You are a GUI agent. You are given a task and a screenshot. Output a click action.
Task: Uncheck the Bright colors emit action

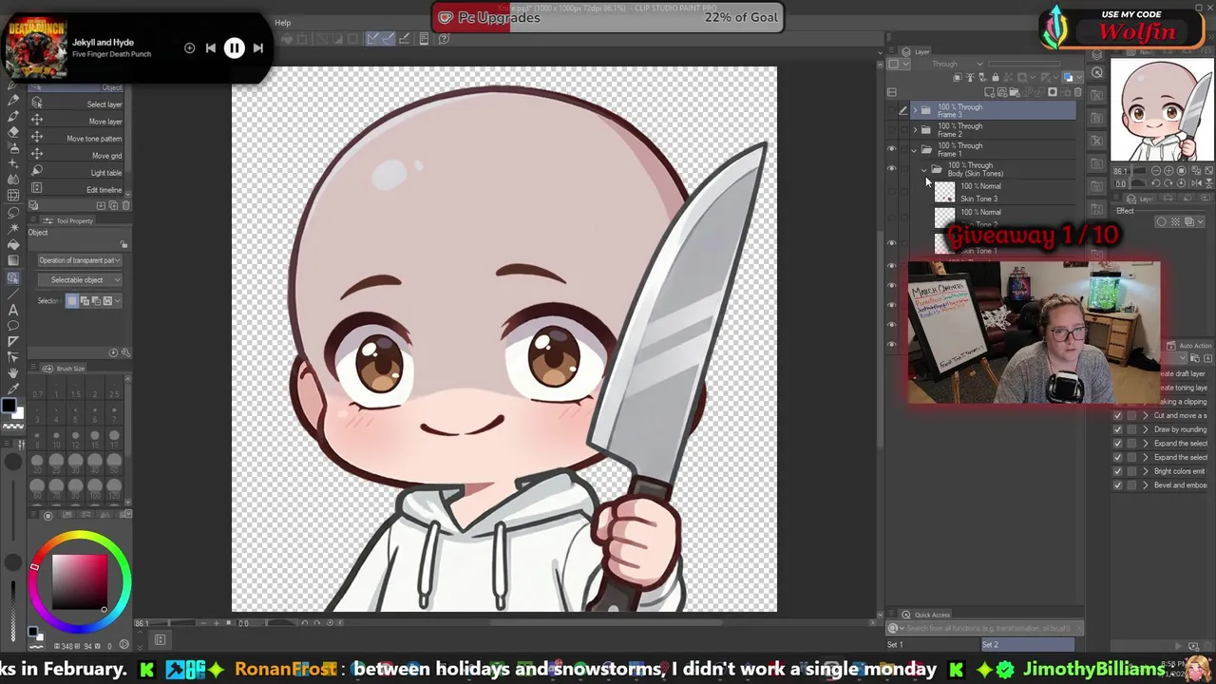[x=1117, y=471]
